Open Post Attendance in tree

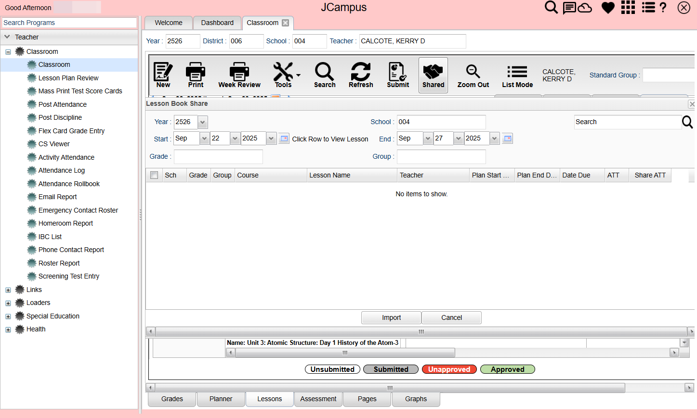pos(63,104)
